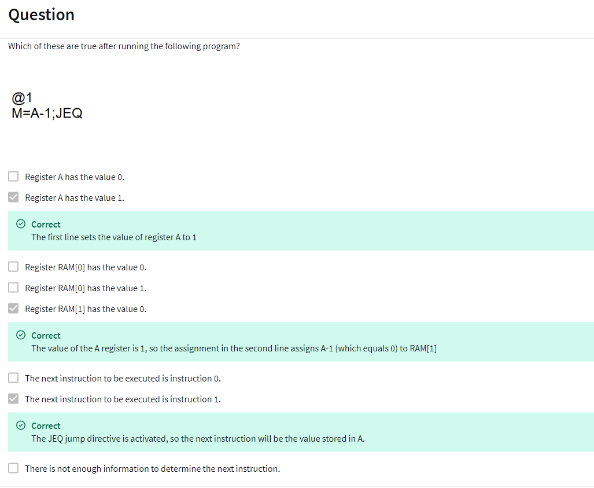
Task: Click the 'M=A-1;JEQ' code line
Action: (x=47, y=113)
